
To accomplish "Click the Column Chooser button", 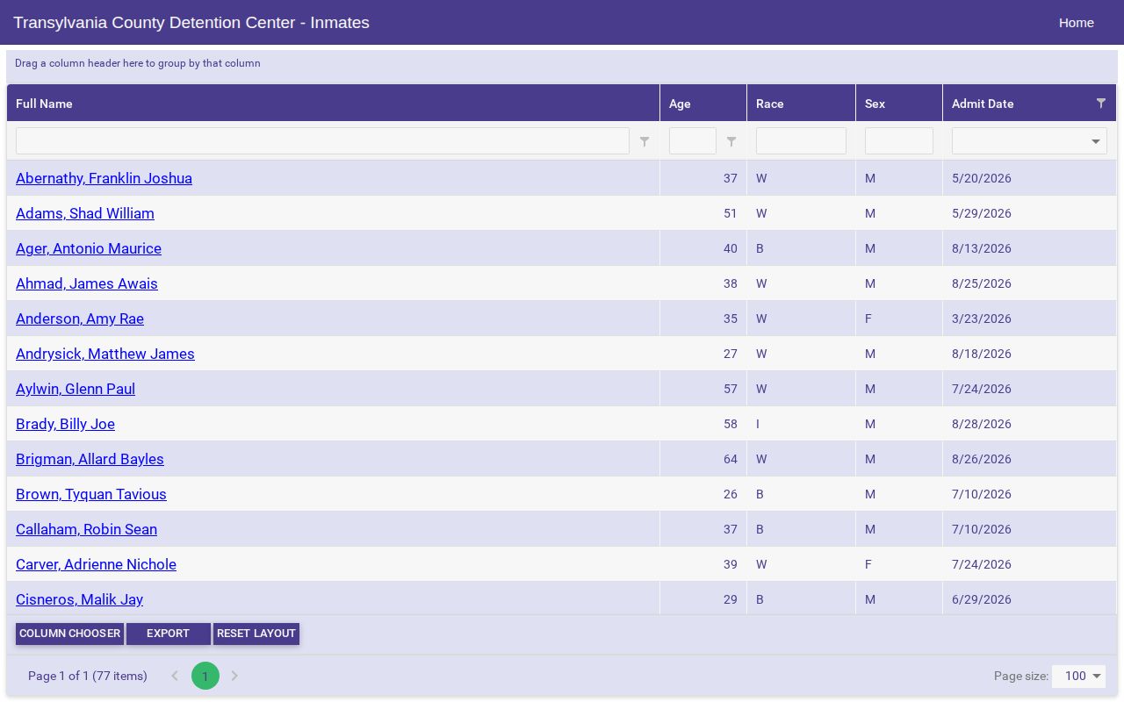I will pyautogui.click(x=69, y=634).
